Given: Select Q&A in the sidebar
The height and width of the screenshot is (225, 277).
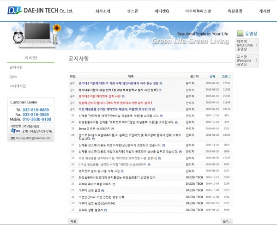Looking at the screenshot, I should (x=13, y=77).
